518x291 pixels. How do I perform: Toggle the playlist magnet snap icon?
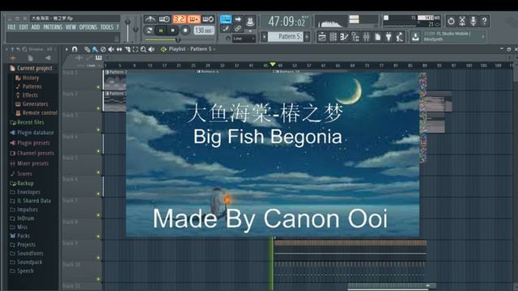tap(74, 49)
